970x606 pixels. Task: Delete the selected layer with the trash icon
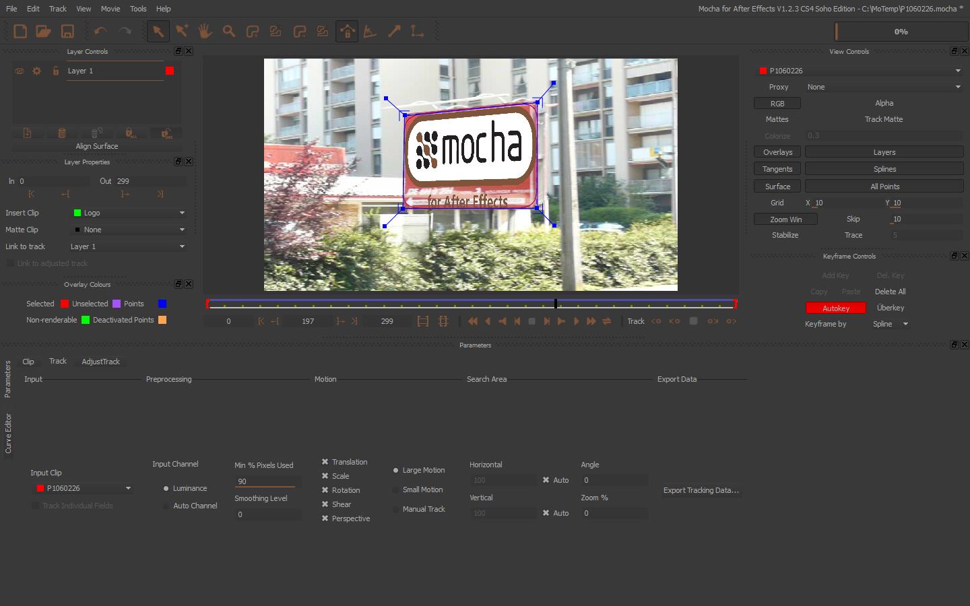coord(62,133)
